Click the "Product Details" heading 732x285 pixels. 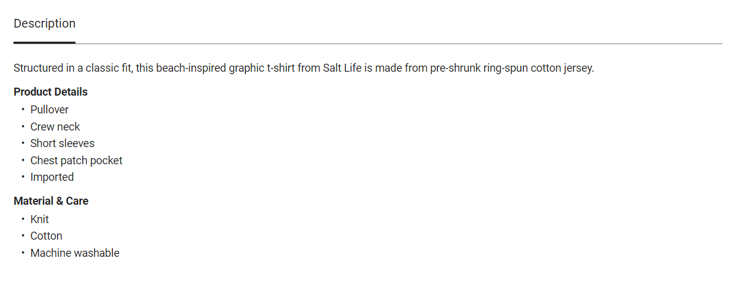(x=50, y=92)
